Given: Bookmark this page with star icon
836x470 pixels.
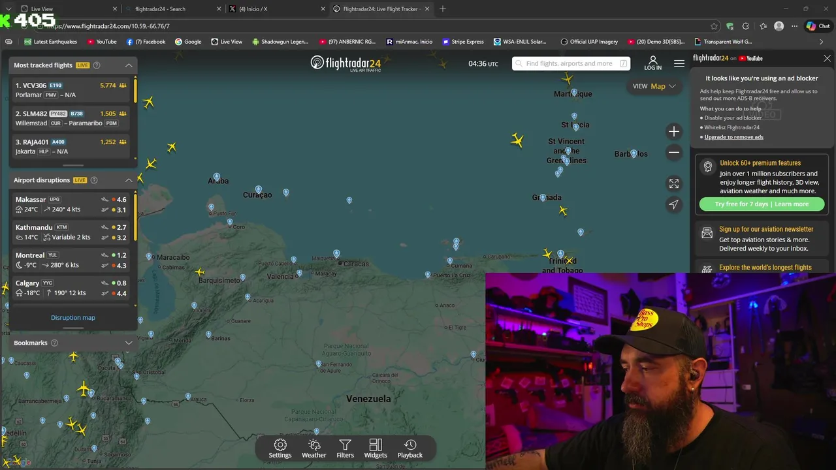Looking at the screenshot, I should coord(714,26).
